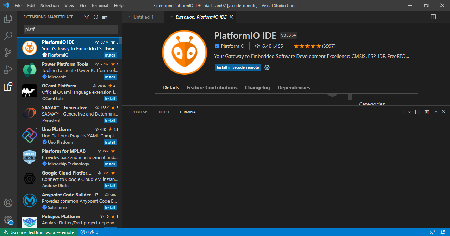Switch to the TERMINAL panel tab
Image resolution: width=450 pixels, height=236 pixels.
tap(188, 112)
